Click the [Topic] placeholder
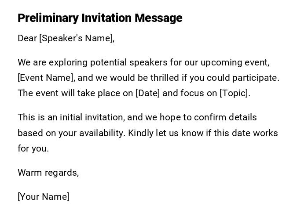The width and height of the screenshot is (308, 224). pyautogui.click(x=235, y=93)
